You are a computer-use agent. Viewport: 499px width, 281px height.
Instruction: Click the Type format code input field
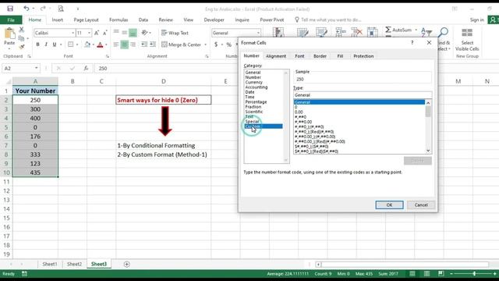pyautogui.click(x=363, y=95)
